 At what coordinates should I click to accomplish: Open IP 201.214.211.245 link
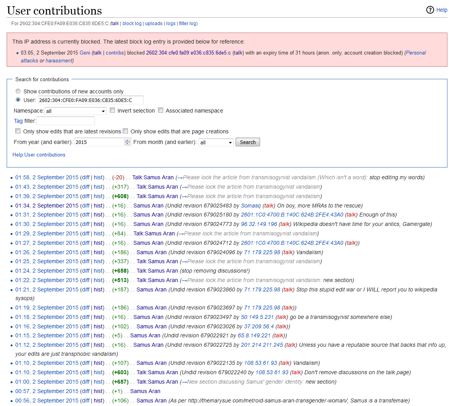coord(262,345)
